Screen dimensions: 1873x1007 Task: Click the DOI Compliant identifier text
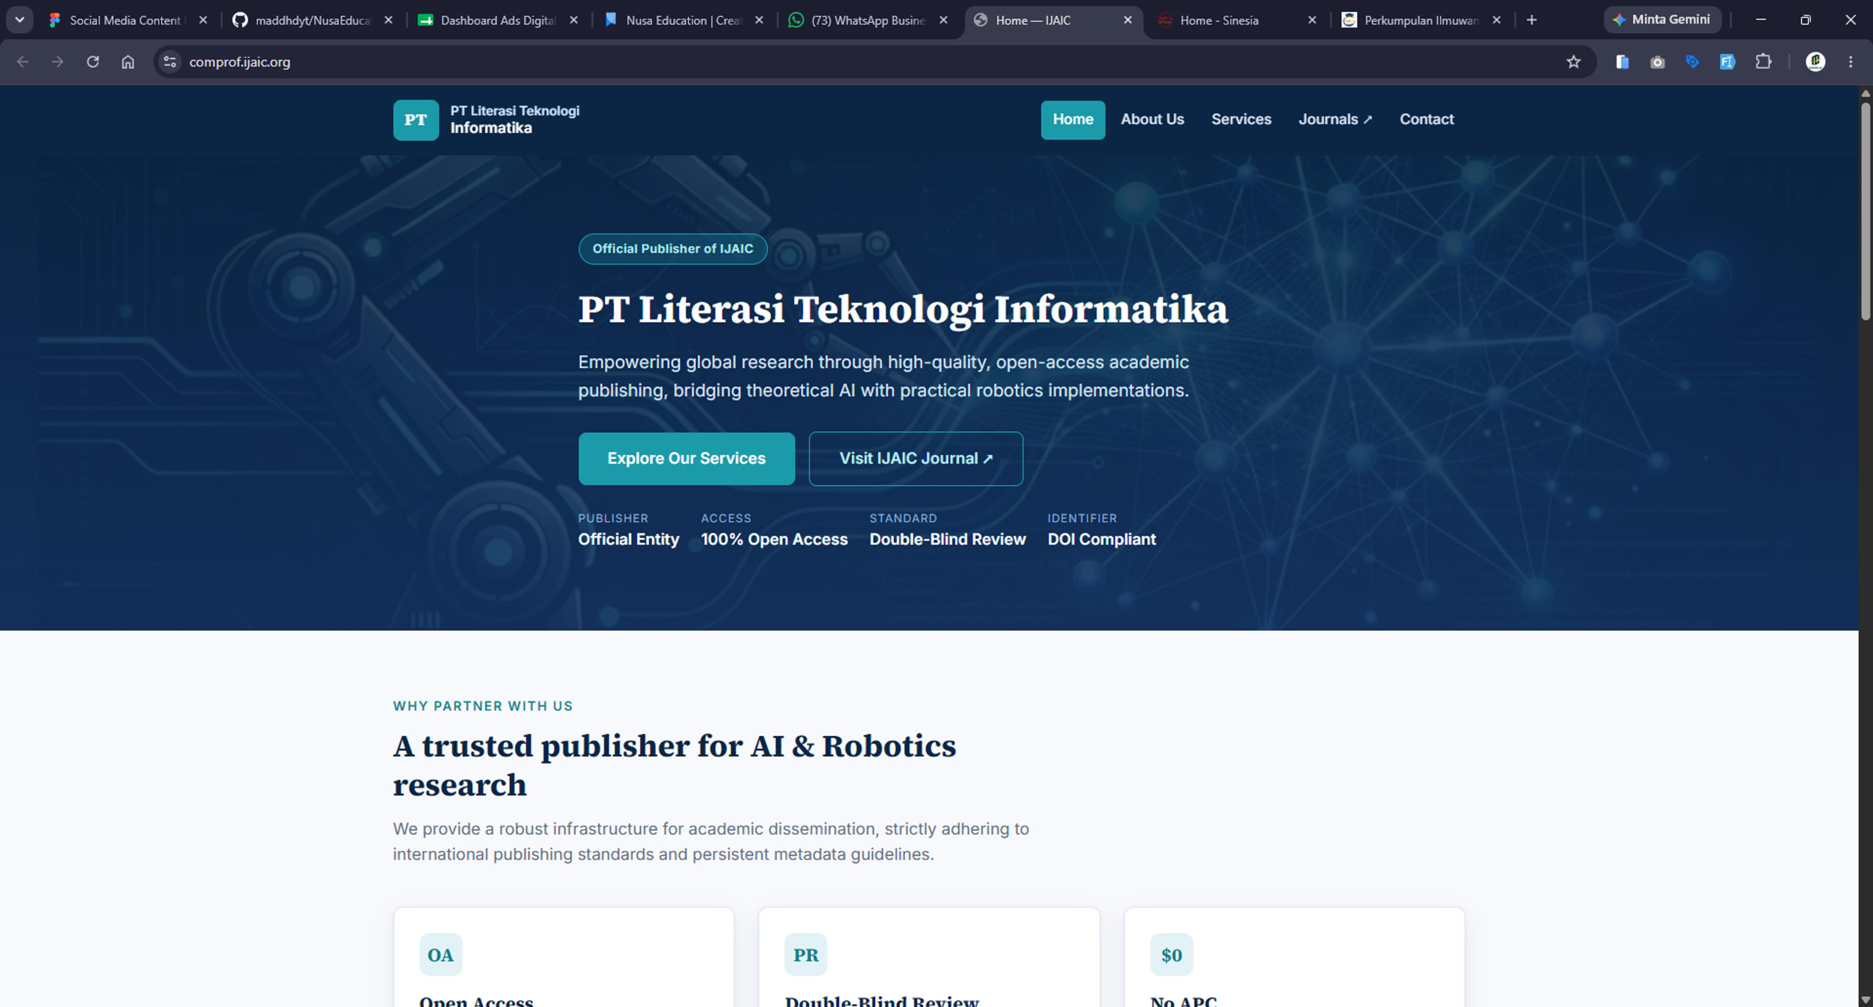tap(1101, 540)
